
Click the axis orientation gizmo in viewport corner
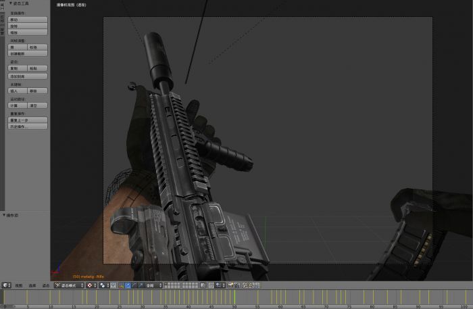coord(57,268)
